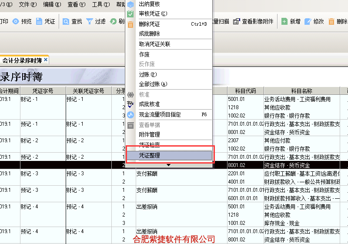Close the 会计分录序时簿 tab
Screen dimensions: 348x244
45,60
